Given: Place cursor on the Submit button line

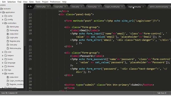Looking at the screenshot, I should 109,85.
